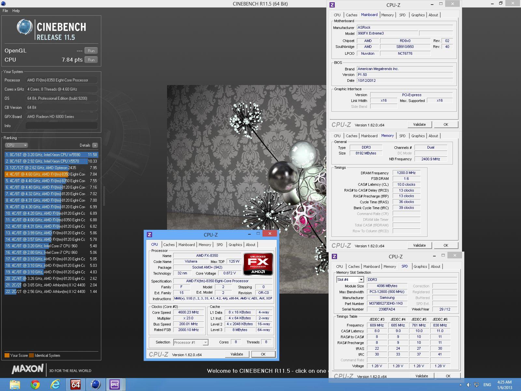
Task: Click the DRAM Frequency value 1200.0 MHz
Action: click(x=406, y=173)
